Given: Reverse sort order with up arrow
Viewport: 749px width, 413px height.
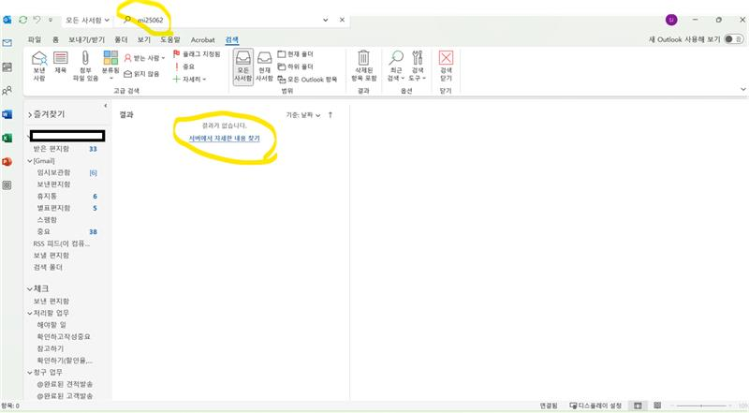Looking at the screenshot, I should (x=330, y=114).
